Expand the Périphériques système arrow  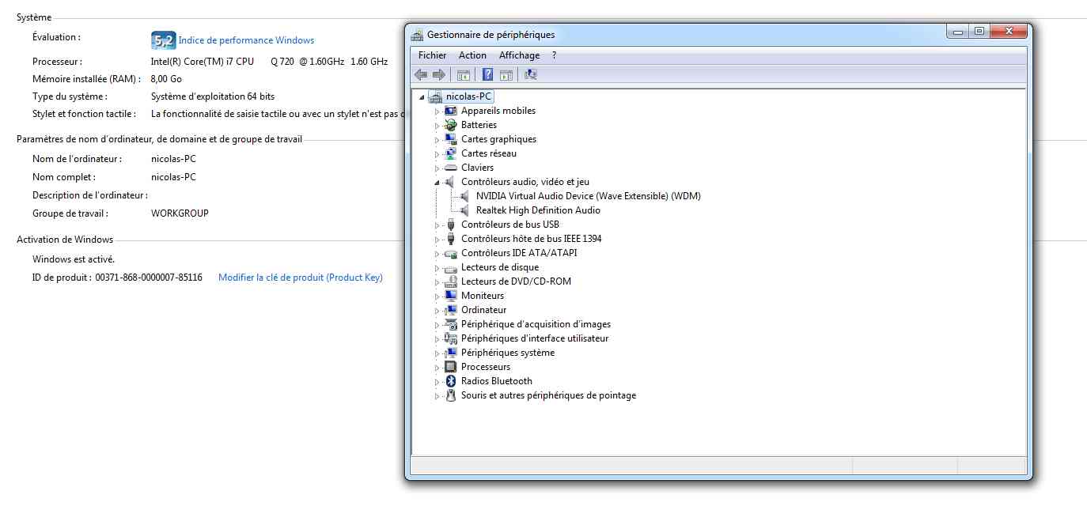click(437, 353)
